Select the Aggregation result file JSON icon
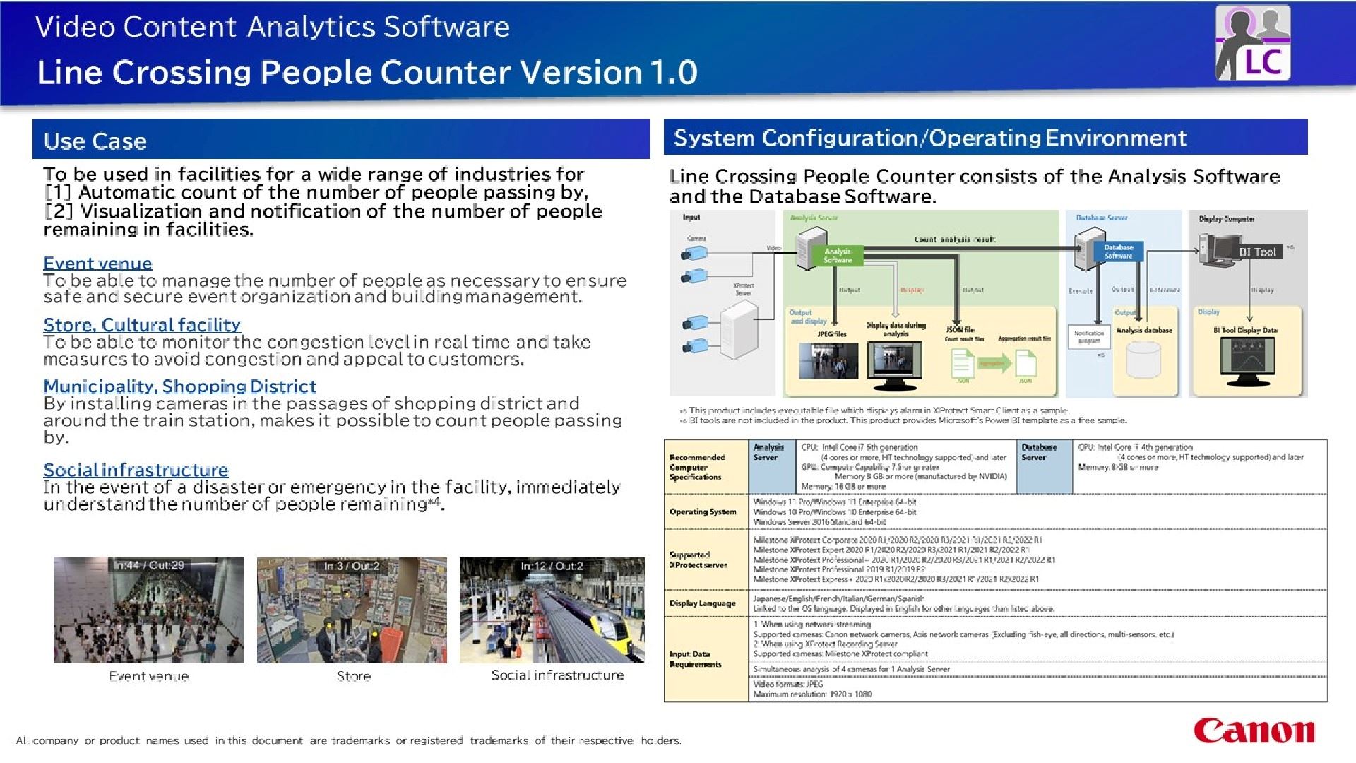1356x763 pixels. (x=1025, y=364)
